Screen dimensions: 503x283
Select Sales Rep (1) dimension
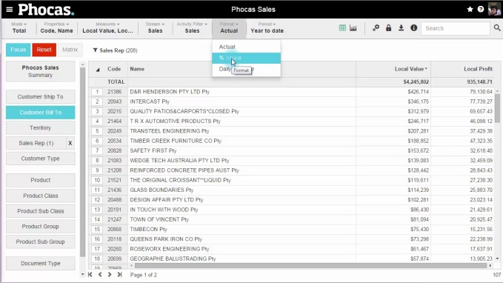(x=36, y=143)
